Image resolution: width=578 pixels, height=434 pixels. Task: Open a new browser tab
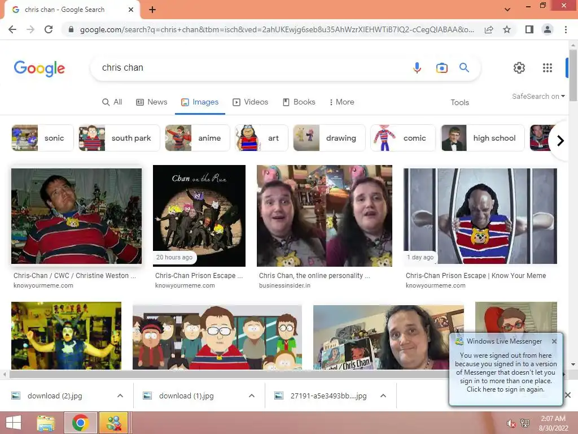click(152, 10)
